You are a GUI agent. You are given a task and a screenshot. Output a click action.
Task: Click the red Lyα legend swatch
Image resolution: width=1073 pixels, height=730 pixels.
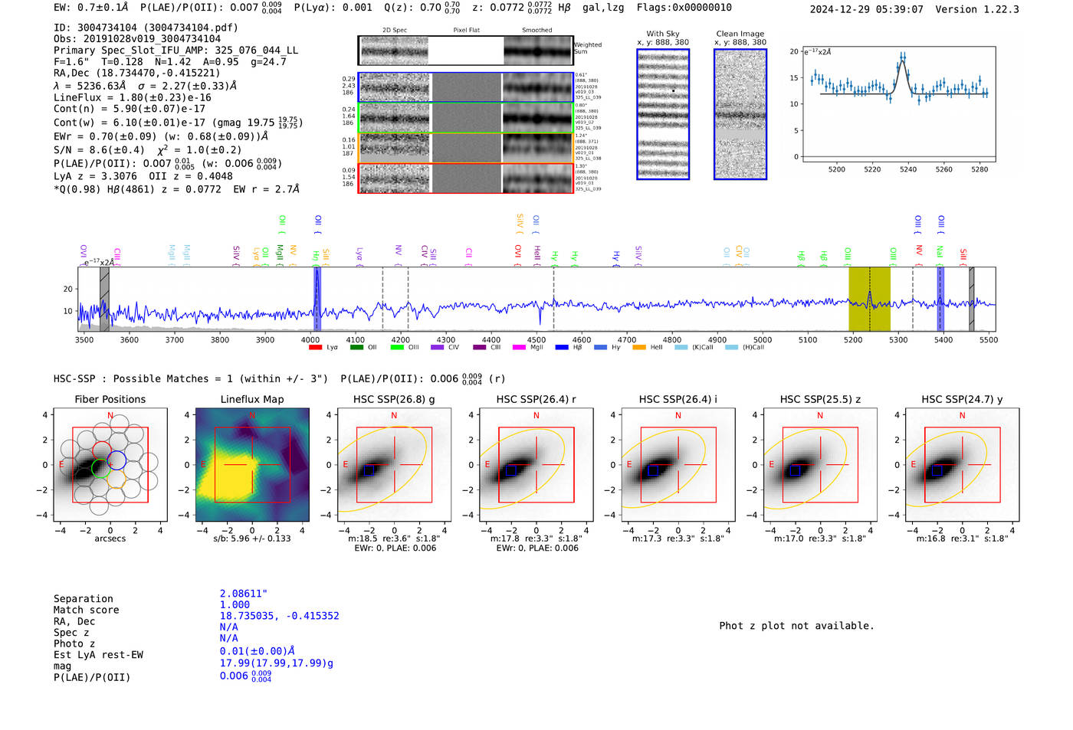pos(315,348)
